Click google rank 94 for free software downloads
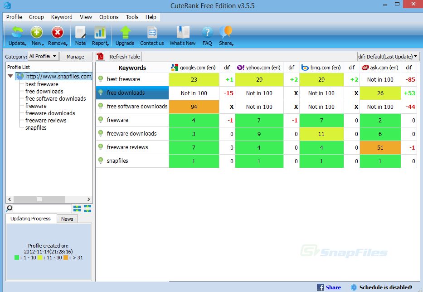 (194, 107)
